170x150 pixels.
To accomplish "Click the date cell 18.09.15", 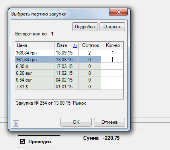I will click(66, 53).
